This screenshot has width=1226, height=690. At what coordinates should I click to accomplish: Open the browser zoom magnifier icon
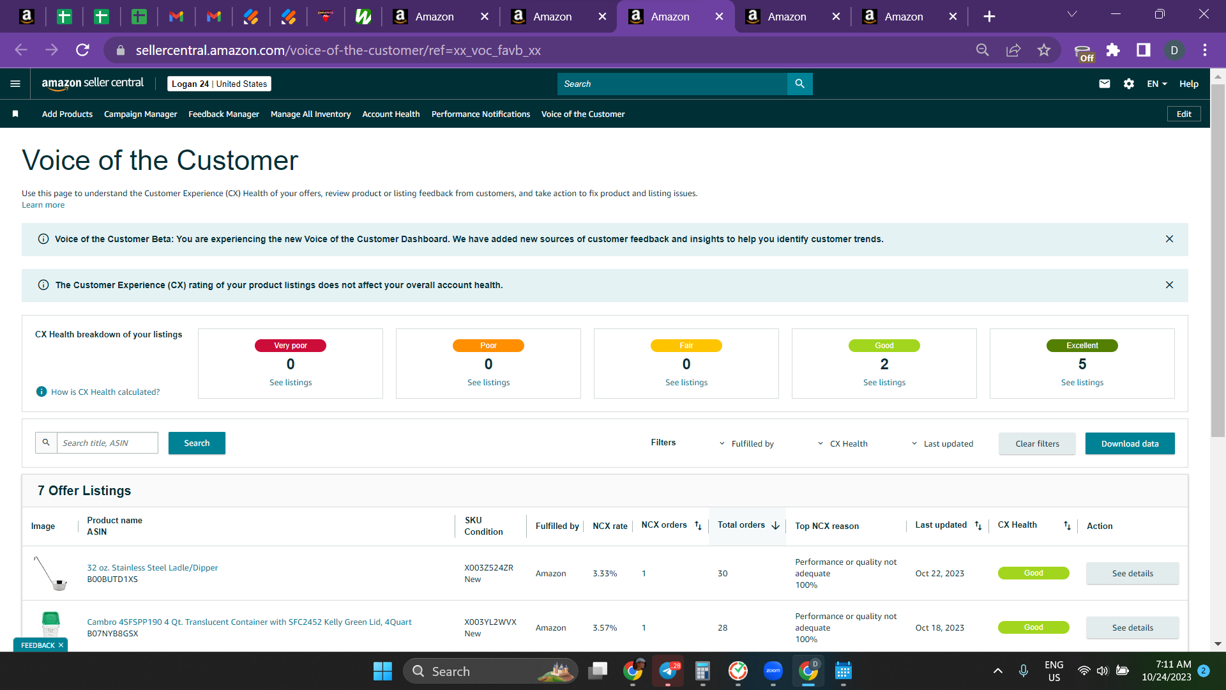click(982, 50)
